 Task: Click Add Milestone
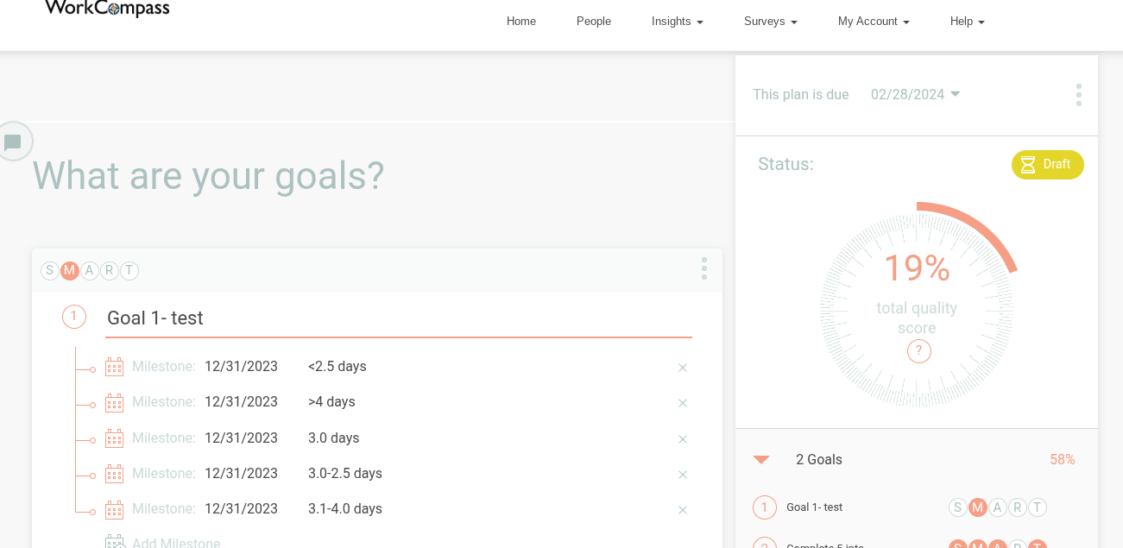(176, 543)
